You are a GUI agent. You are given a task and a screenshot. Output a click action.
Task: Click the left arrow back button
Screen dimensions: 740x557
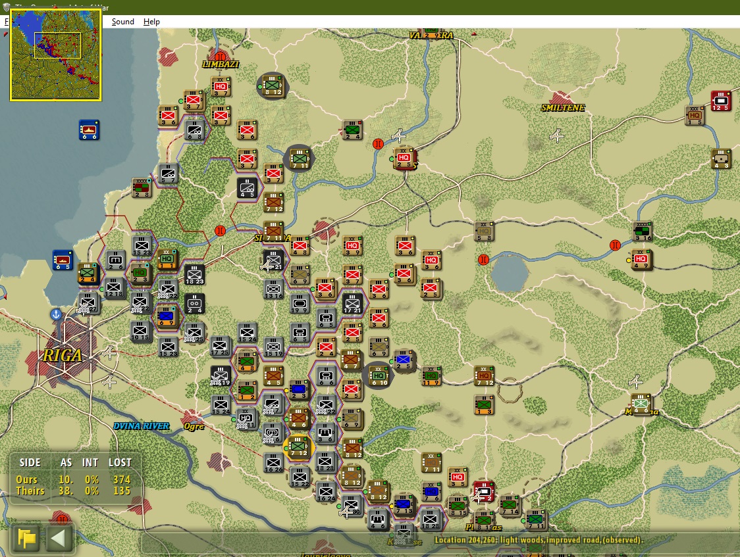point(59,537)
